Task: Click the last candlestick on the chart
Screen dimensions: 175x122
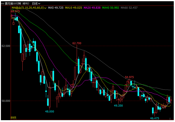Action: point(171,100)
